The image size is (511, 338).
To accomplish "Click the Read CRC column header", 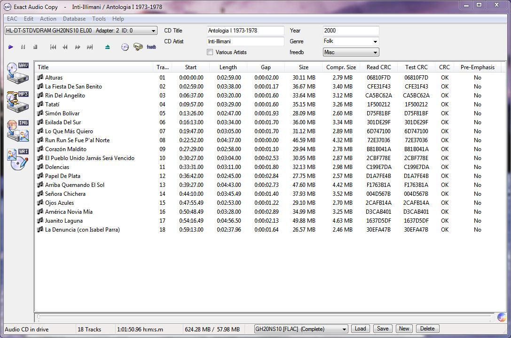I will 378,67.
